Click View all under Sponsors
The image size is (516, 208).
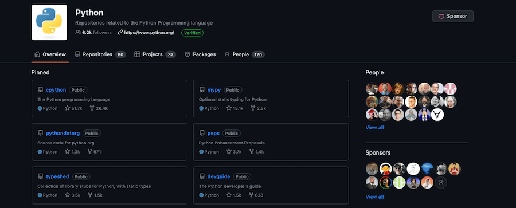point(374,197)
